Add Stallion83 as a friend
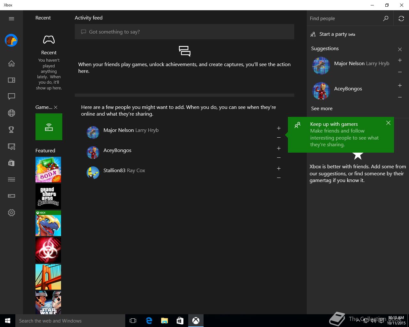The height and width of the screenshot is (327, 409). point(279,168)
